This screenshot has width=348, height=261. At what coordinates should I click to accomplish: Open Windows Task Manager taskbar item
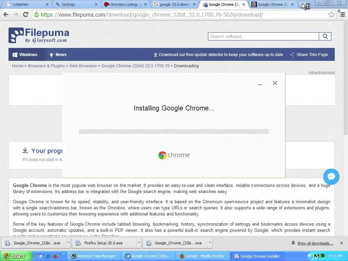pos(94,256)
